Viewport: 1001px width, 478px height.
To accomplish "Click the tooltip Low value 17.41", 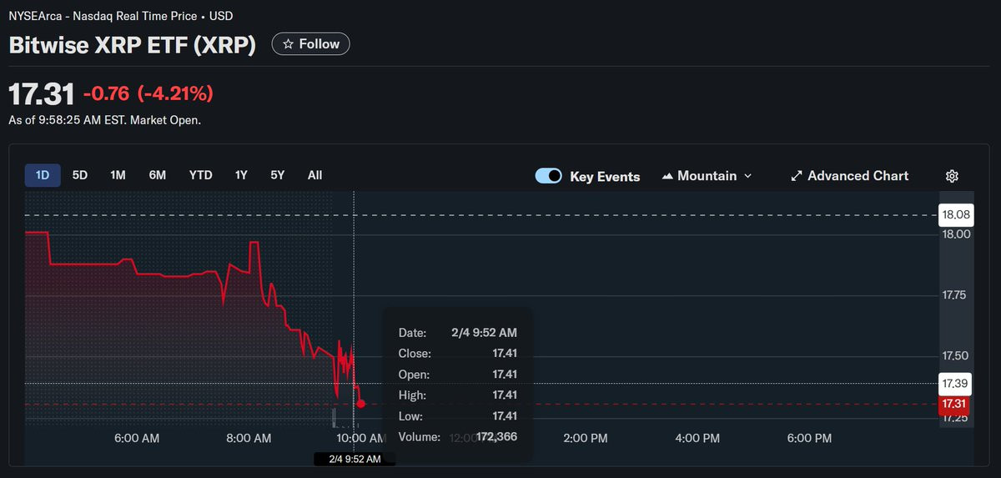I will tap(505, 416).
